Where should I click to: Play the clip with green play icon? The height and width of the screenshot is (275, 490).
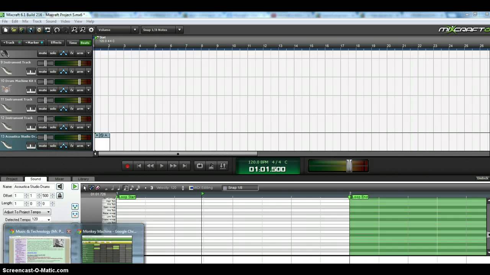coord(75,186)
